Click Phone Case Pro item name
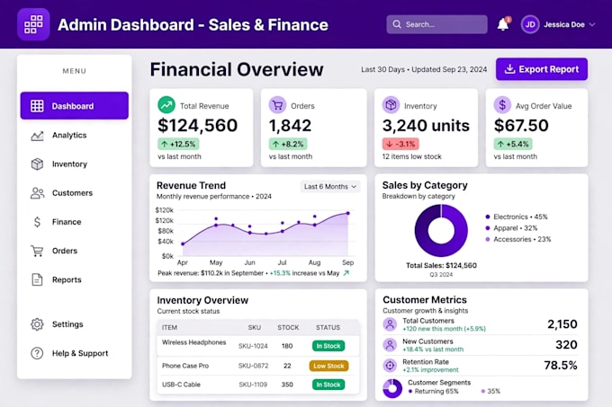This screenshot has height=407, width=612. pyautogui.click(x=185, y=366)
